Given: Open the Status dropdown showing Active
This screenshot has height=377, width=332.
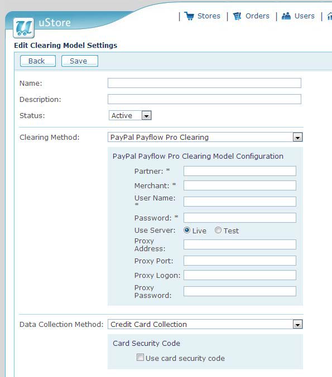Looking at the screenshot, I should tap(130, 115).
